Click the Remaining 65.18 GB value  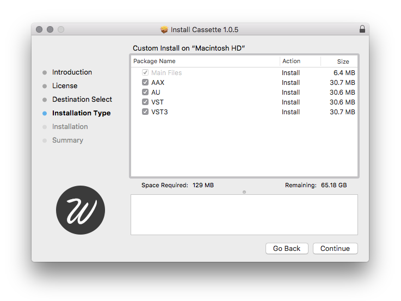[x=334, y=185]
